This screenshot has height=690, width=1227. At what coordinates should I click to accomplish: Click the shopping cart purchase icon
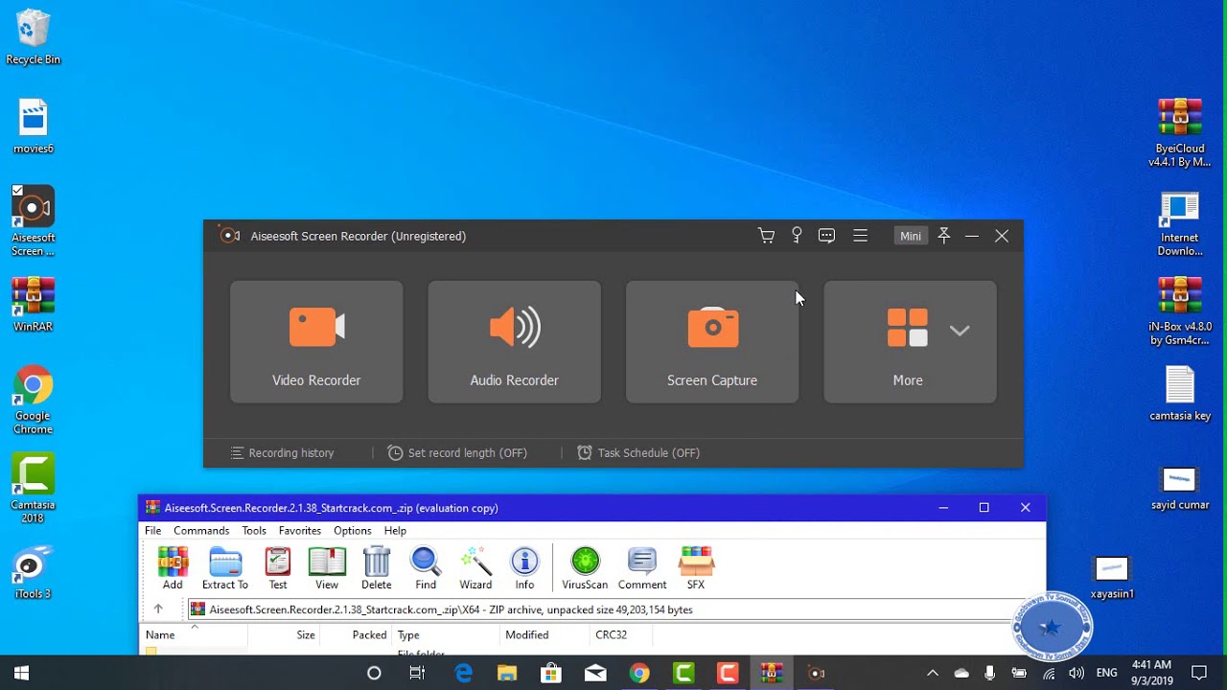tap(766, 236)
